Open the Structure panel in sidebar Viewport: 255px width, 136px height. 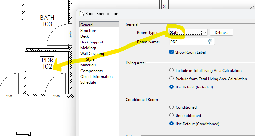click(88, 31)
